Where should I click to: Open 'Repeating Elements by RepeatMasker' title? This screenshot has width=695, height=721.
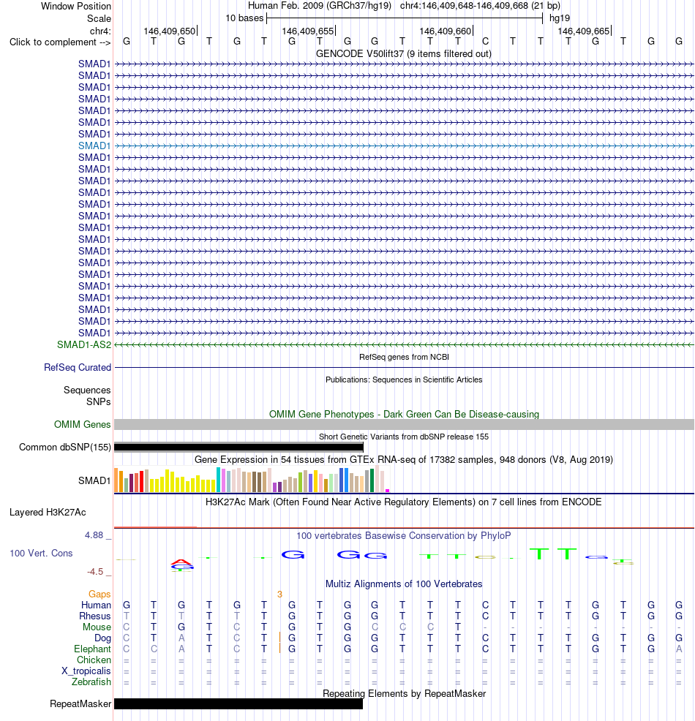tap(404, 693)
